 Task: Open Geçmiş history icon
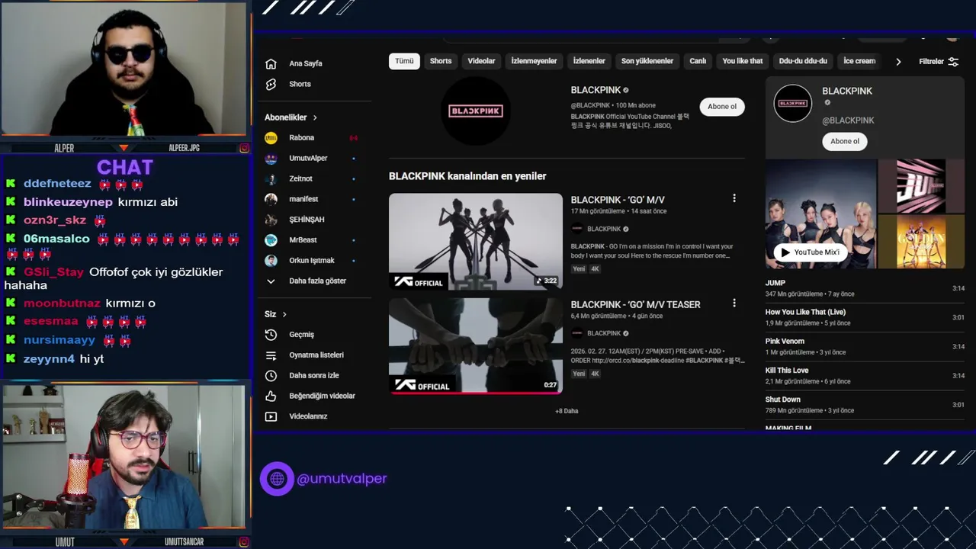tap(271, 335)
